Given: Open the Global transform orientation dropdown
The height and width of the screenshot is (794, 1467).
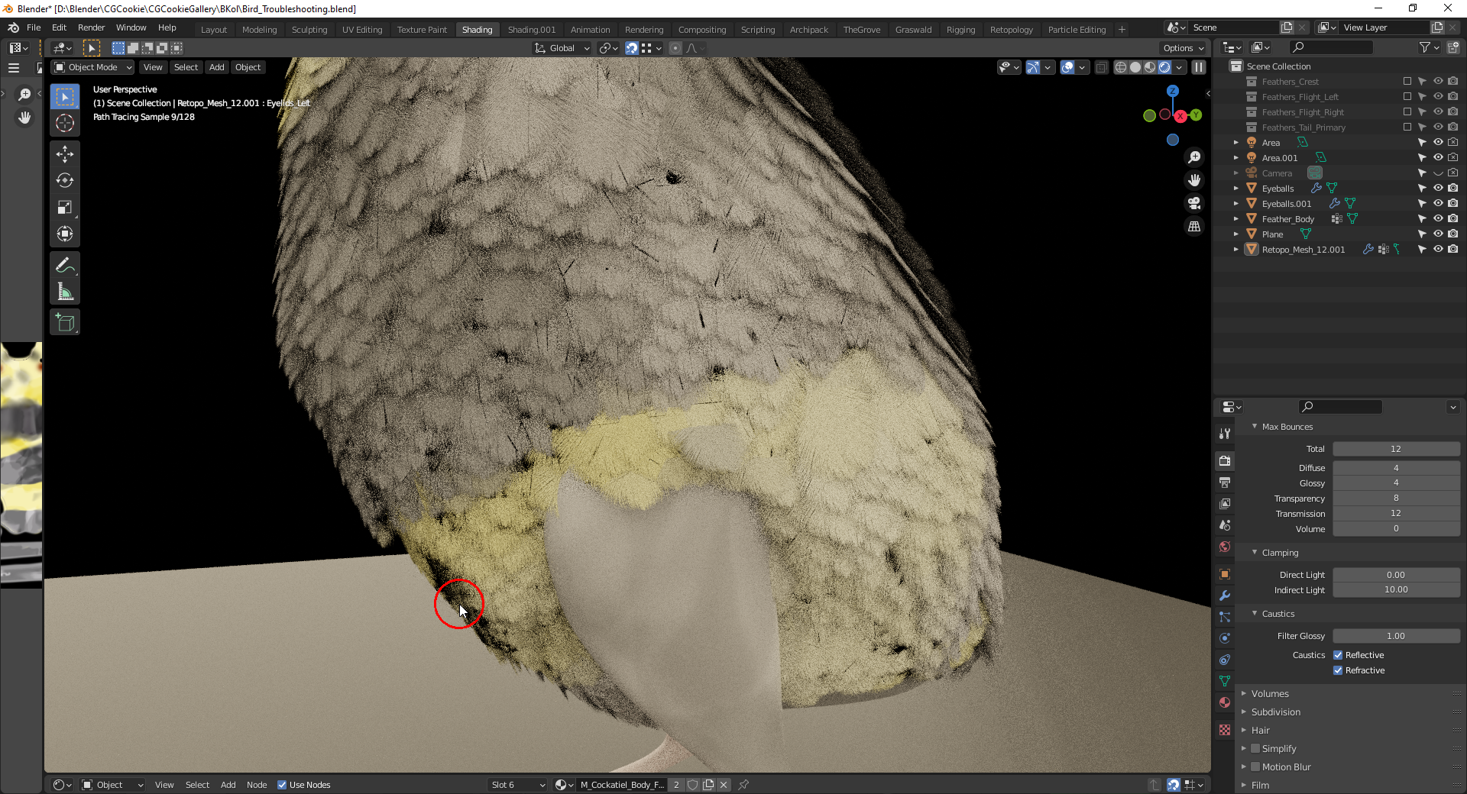Looking at the screenshot, I should point(562,48).
